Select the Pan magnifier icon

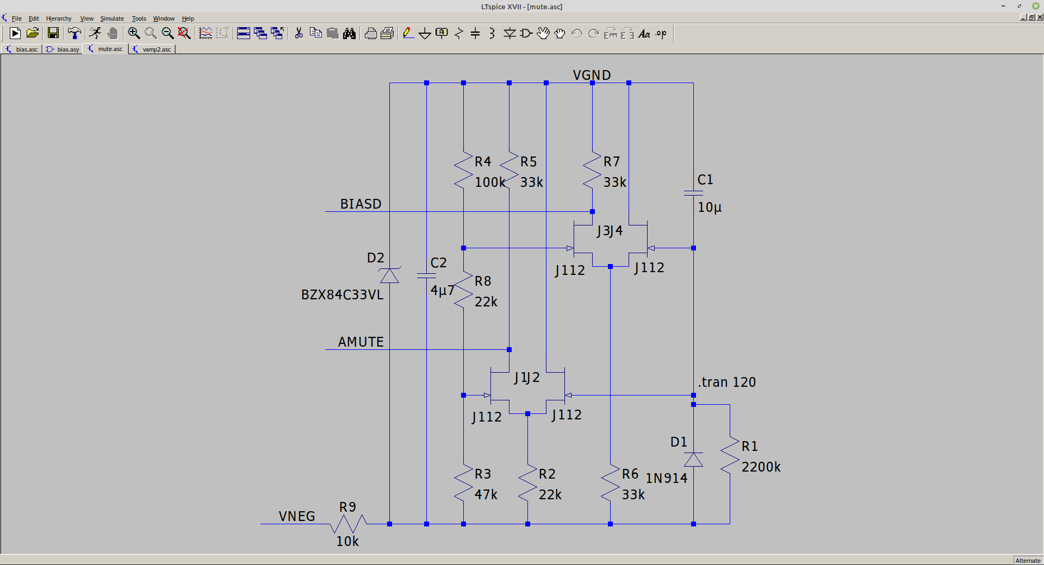tap(151, 33)
